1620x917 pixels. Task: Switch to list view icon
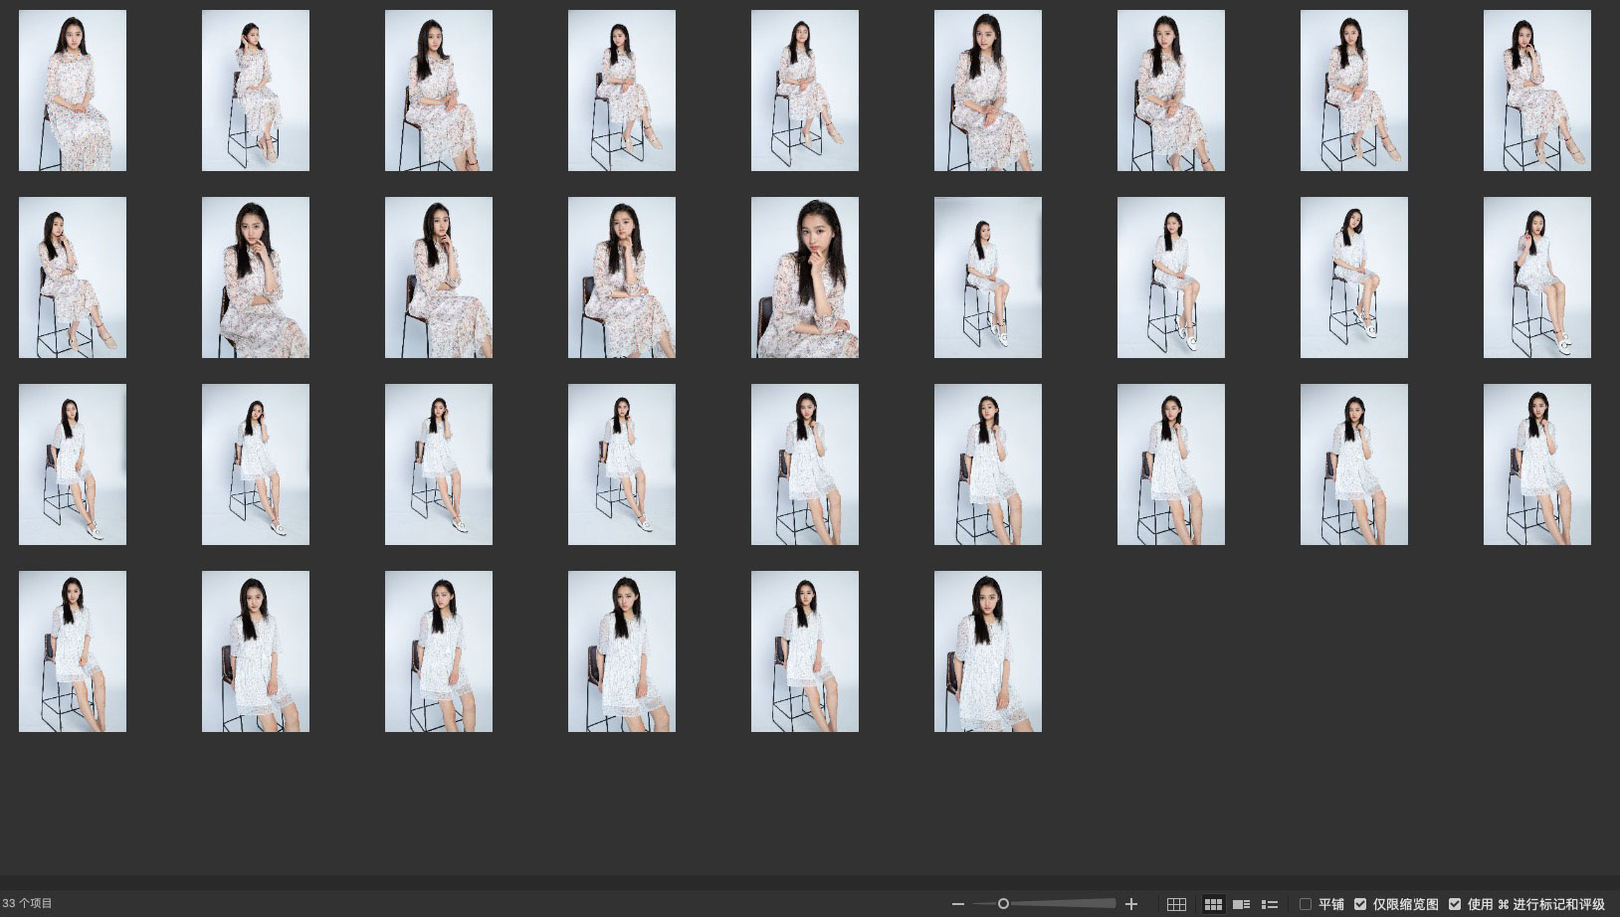pos(1269,904)
